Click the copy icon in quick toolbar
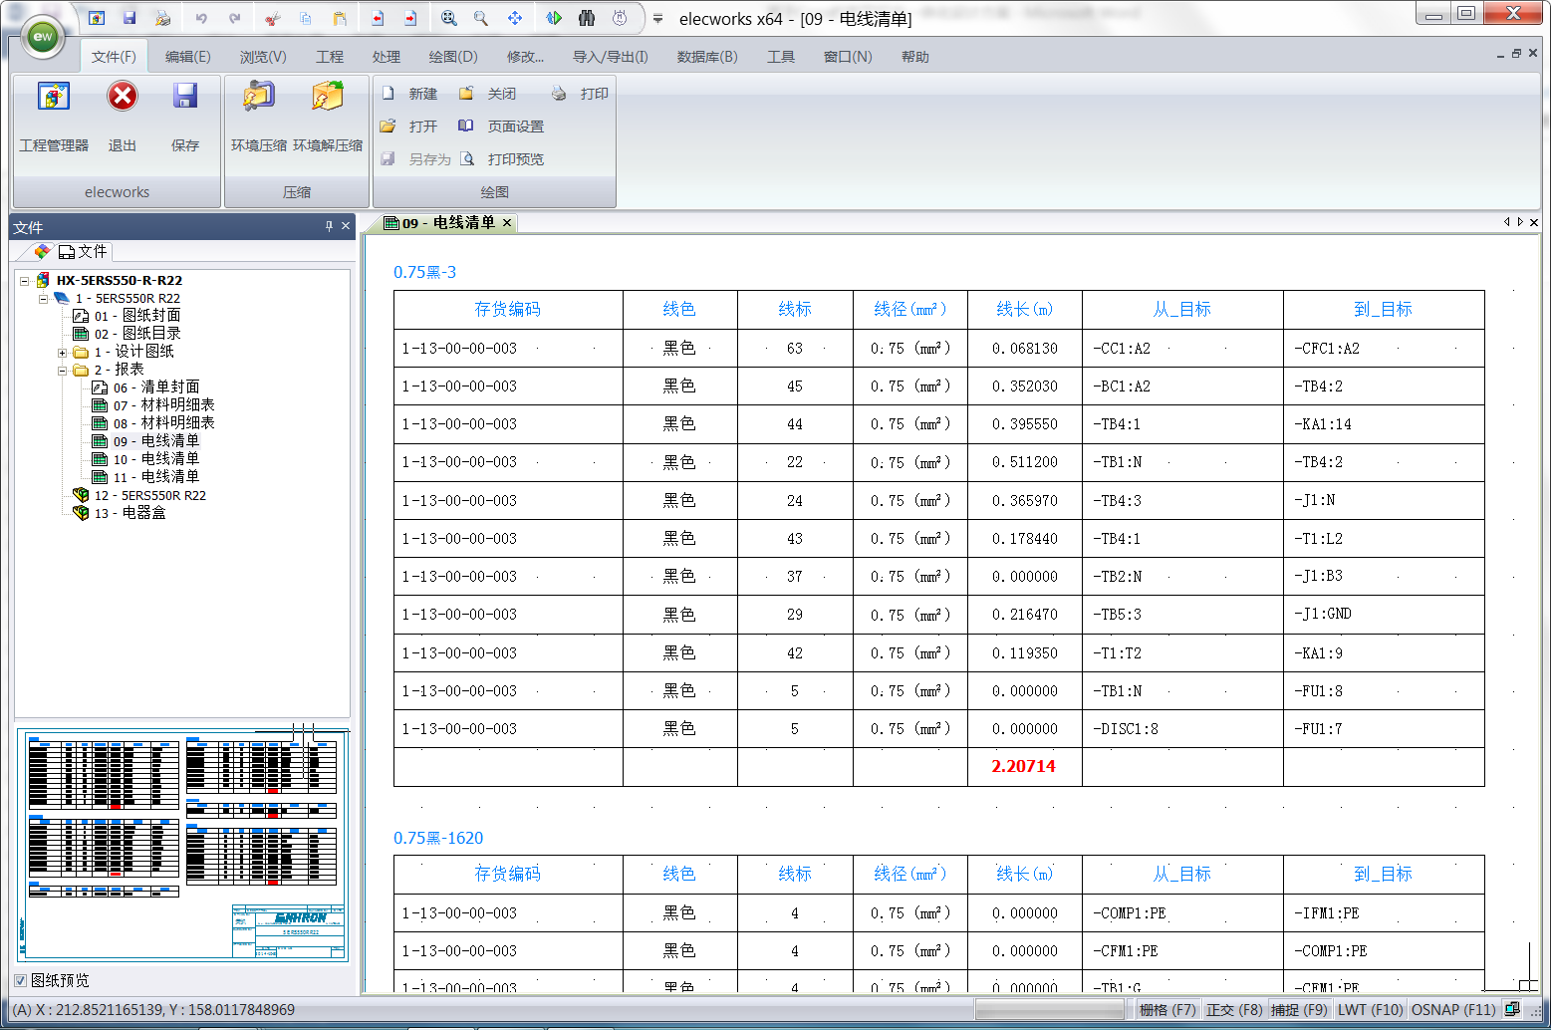This screenshot has height=1030, width=1551. 306,18
